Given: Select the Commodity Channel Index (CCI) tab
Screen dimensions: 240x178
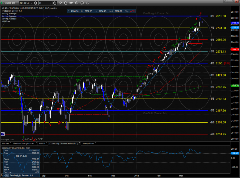Looking at the screenshot, I should (x=63, y=143).
